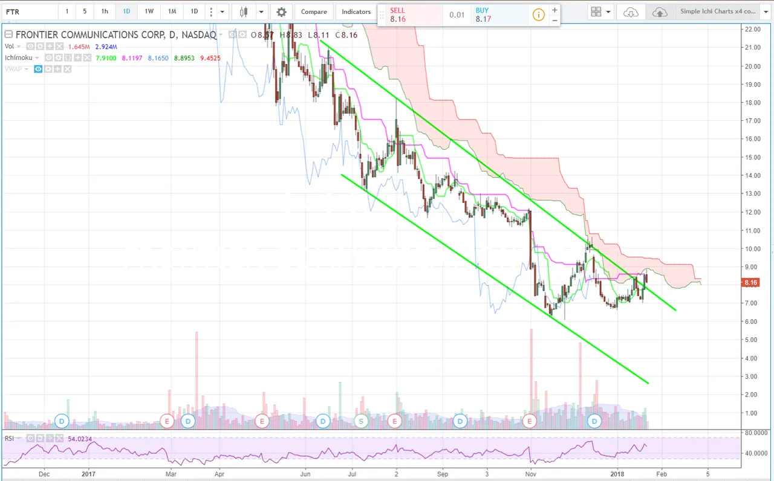Click the Ichimoku value 7.9100 in green
774x481 pixels.
click(106, 58)
